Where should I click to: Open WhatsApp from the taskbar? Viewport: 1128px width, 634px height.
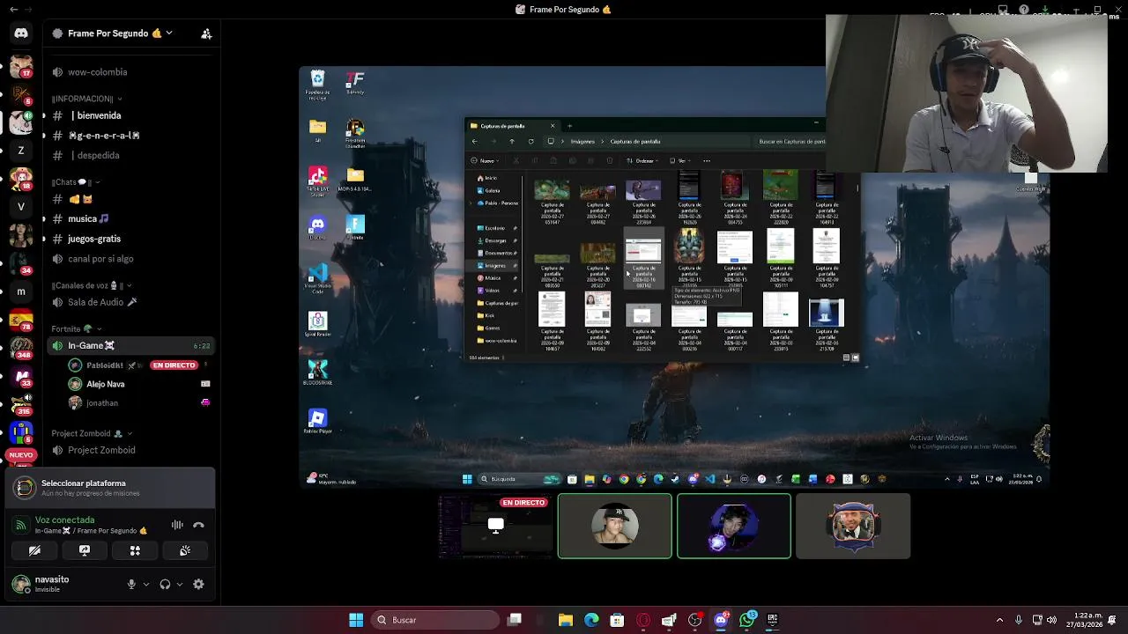pos(747,620)
